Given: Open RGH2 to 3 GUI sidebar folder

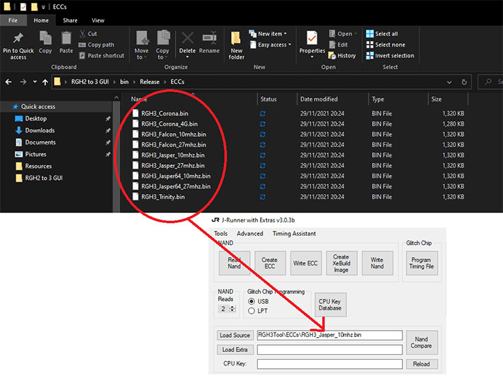Looking at the screenshot, I should point(44,178).
